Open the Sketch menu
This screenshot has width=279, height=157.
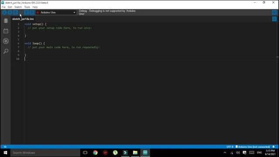pyautogui.click(x=18, y=7)
